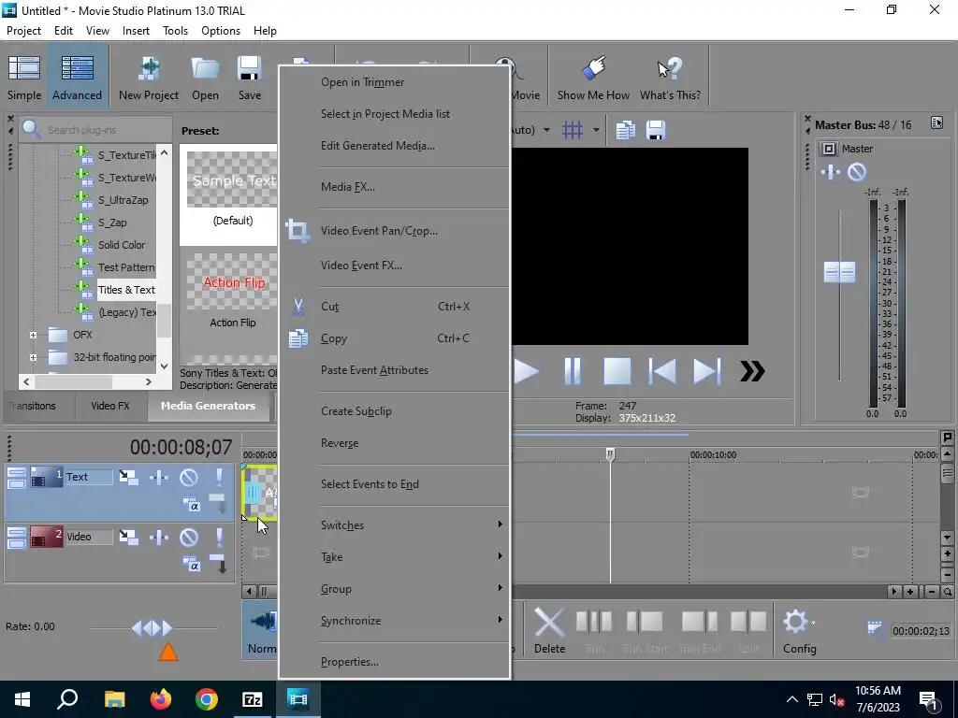The height and width of the screenshot is (718, 958).
Task: Click the Search plug-ins field
Action: (x=96, y=129)
